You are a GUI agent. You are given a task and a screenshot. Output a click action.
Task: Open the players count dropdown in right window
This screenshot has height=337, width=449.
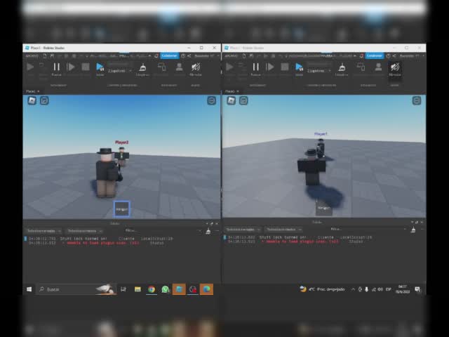point(319,71)
